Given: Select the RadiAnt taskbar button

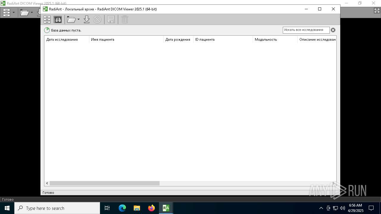Looking at the screenshot, I should (x=166, y=208).
